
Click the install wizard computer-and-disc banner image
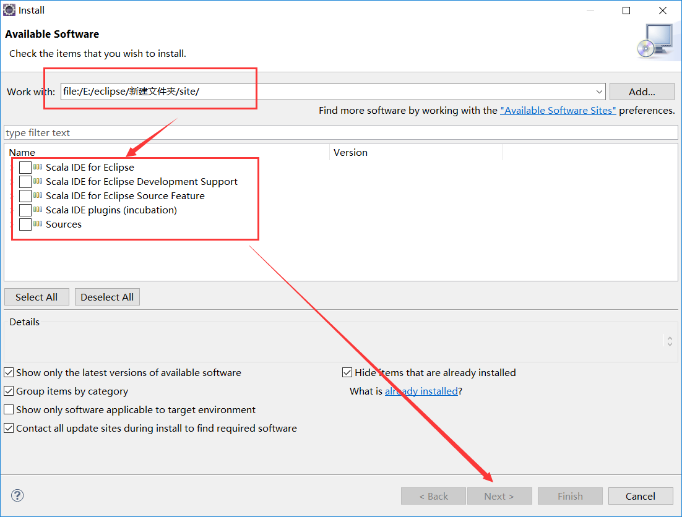[x=656, y=41]
